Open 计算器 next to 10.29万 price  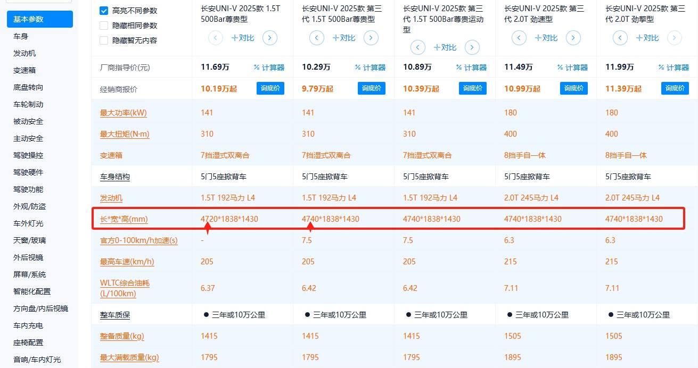click(370, 68)
